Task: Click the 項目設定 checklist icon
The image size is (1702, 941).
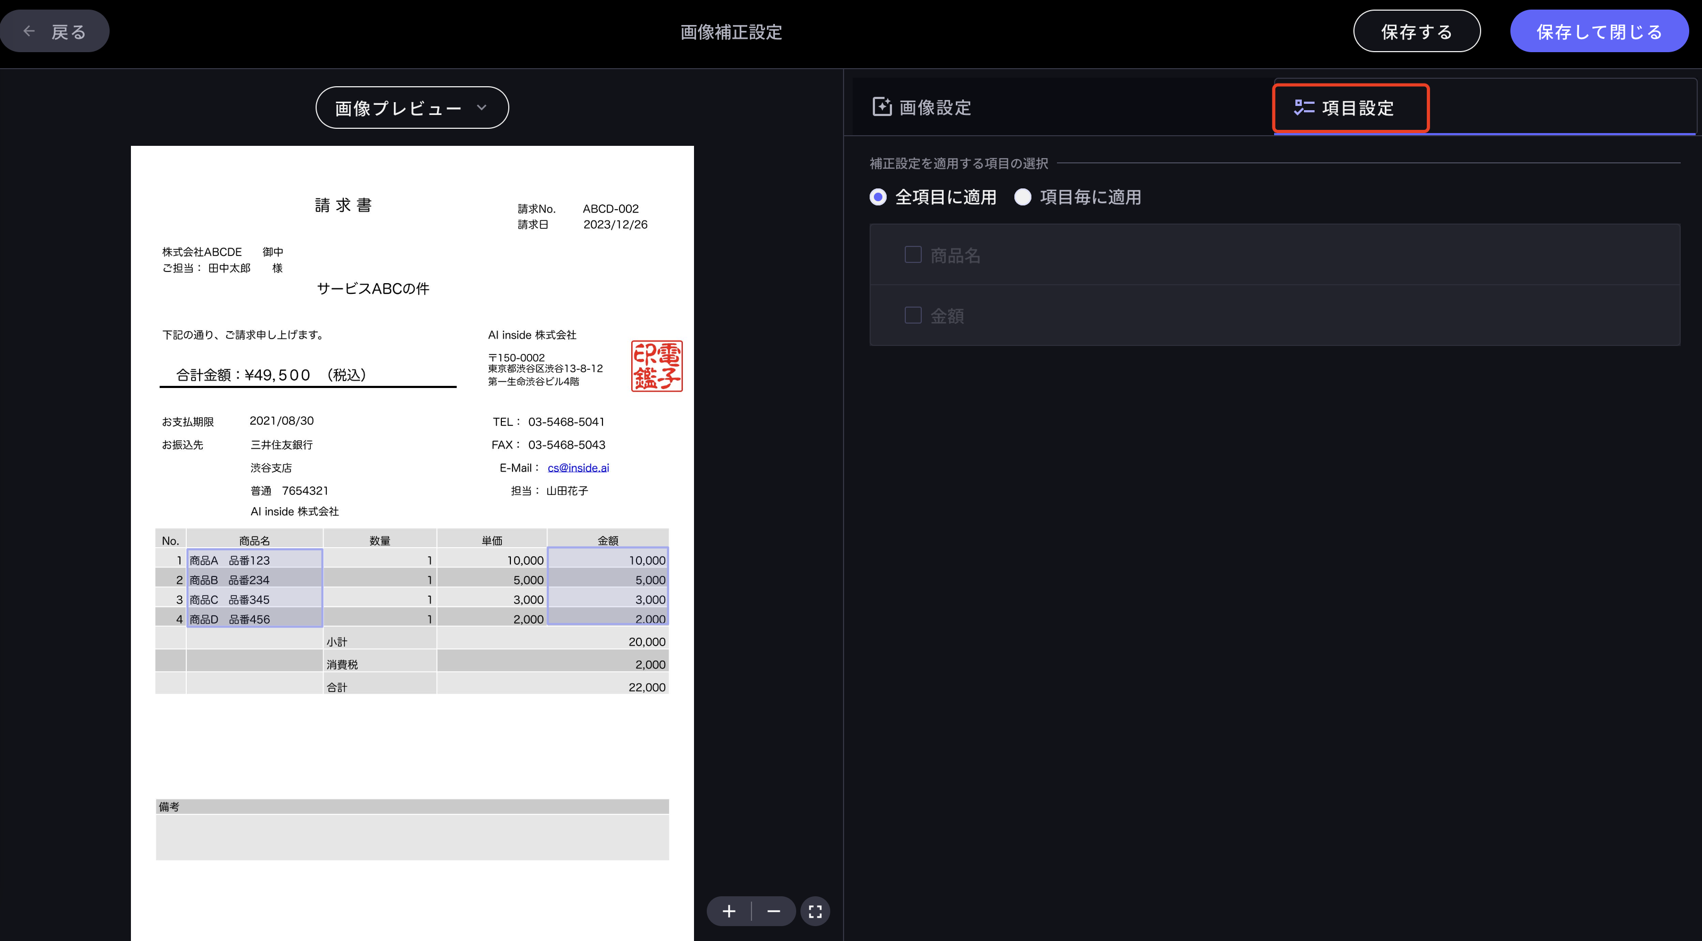Action: pos(1303,107)
